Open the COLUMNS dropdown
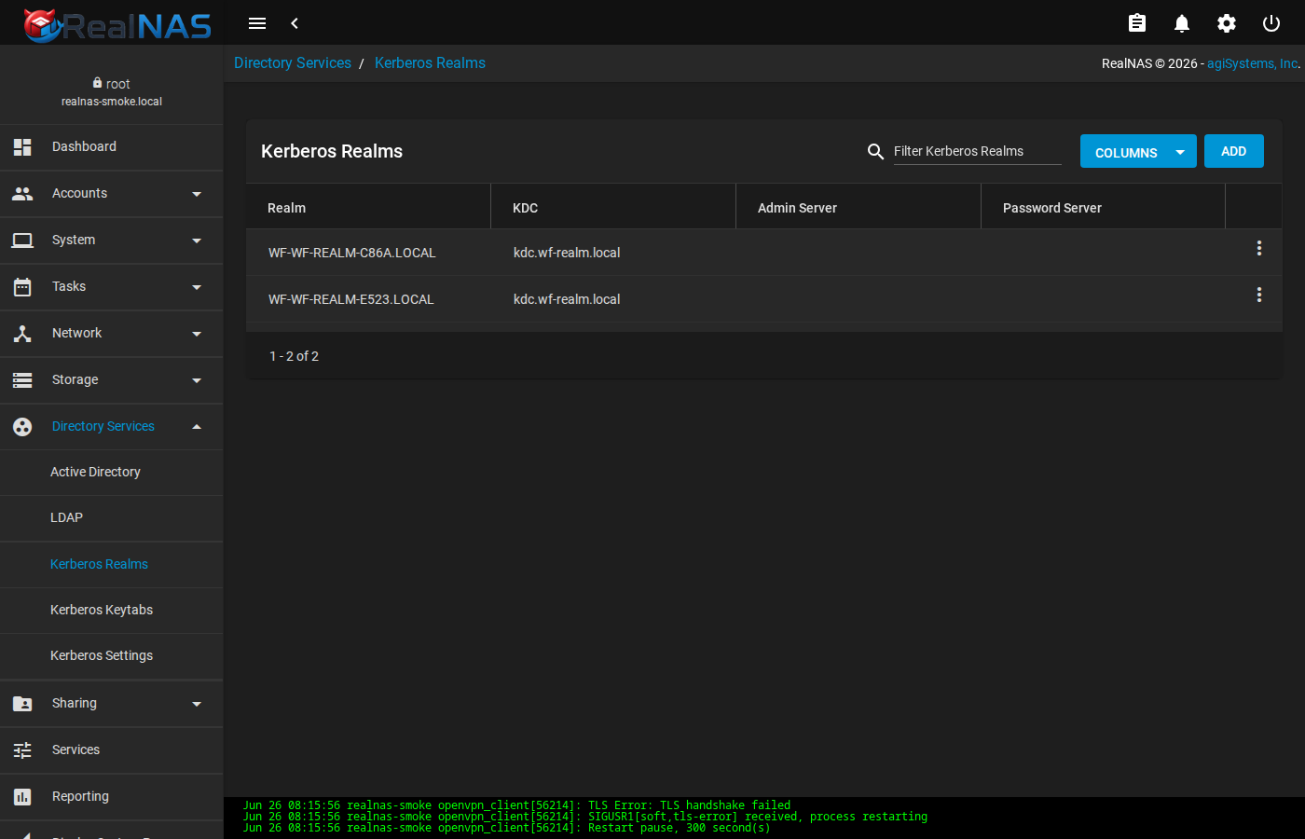This screenshot has height=839, width=1305. click(x=1138, y=151)
